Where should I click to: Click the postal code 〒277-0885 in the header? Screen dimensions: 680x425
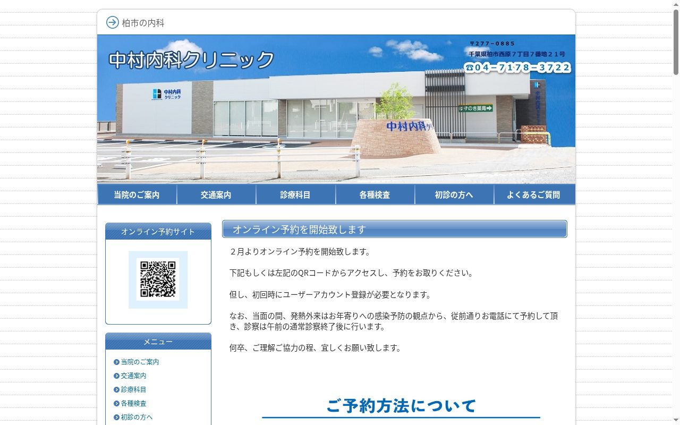pos(492,44)
